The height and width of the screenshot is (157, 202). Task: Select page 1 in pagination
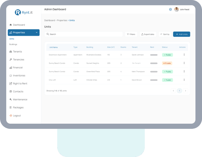pos(180,91)
